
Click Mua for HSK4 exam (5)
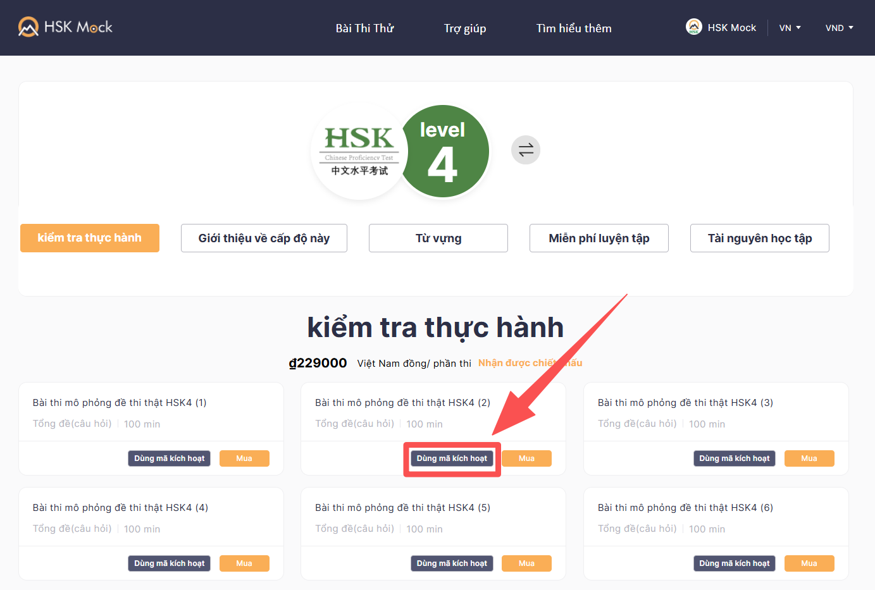pyautogui.click(x=526, y=563)
